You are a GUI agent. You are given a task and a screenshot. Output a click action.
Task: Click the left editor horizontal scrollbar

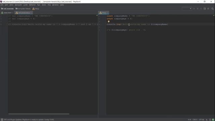click(39, 114)
